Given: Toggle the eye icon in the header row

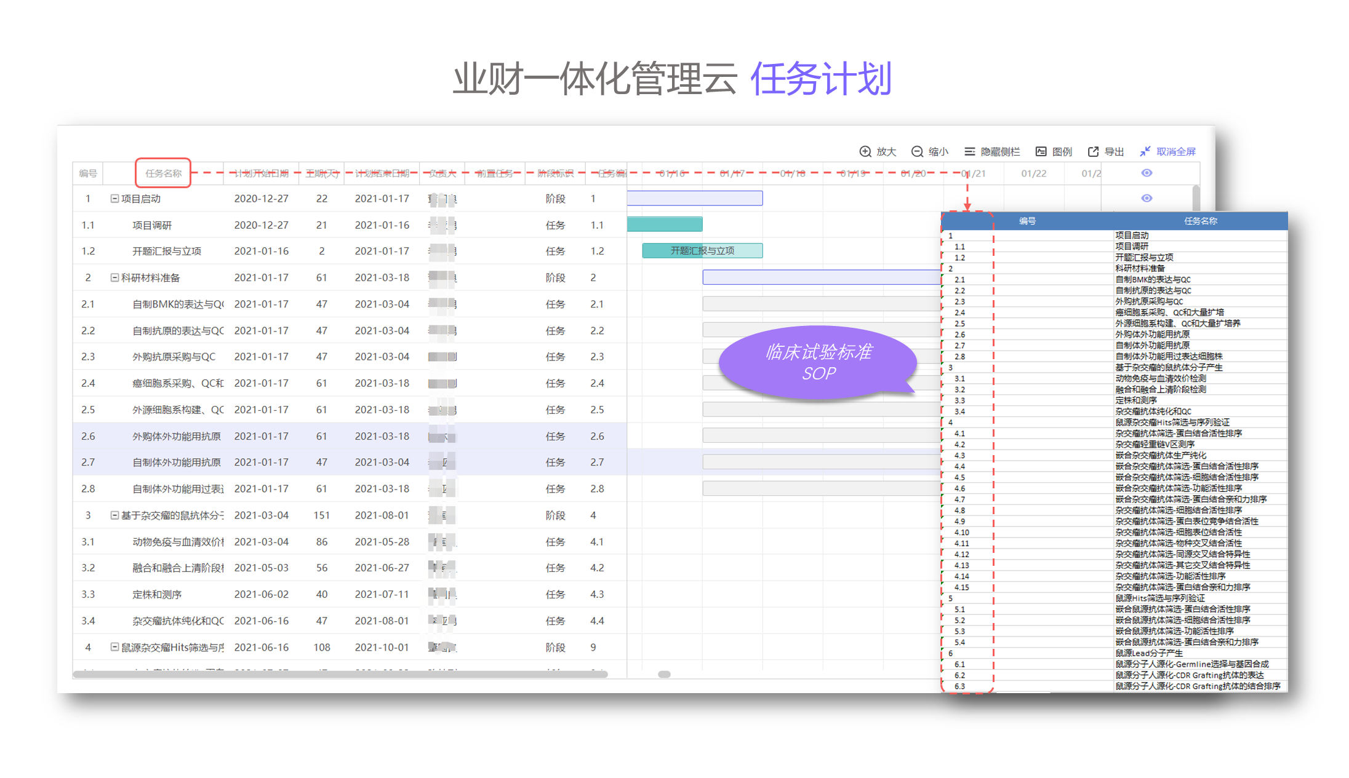Looking at the screenshot, I should [1147, 173].
